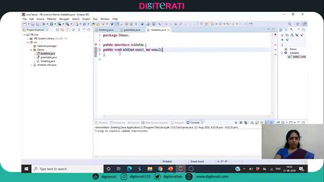Open Chrome from the taskbar
The width and height of the screenshot is (324, 182).
(160, 169)
